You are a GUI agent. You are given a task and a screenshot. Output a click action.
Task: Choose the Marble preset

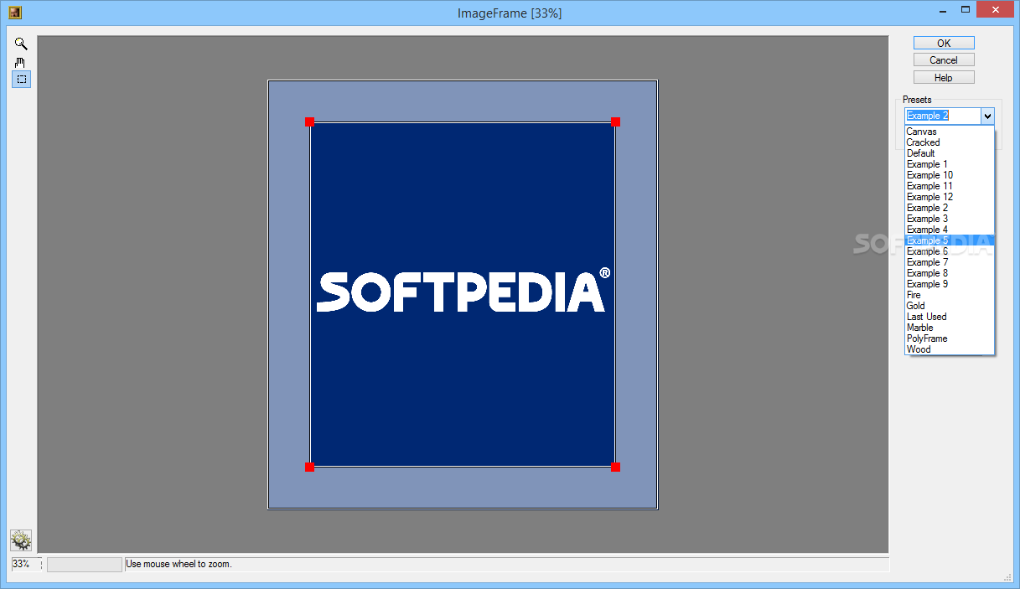pyautogui.click(x=950, y=328)
